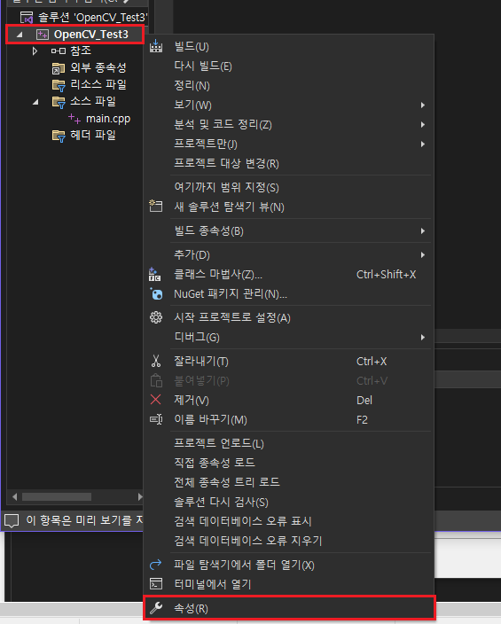
Task: Select 검색 데이터베이스 오류 표시
Action: point(289,521)
